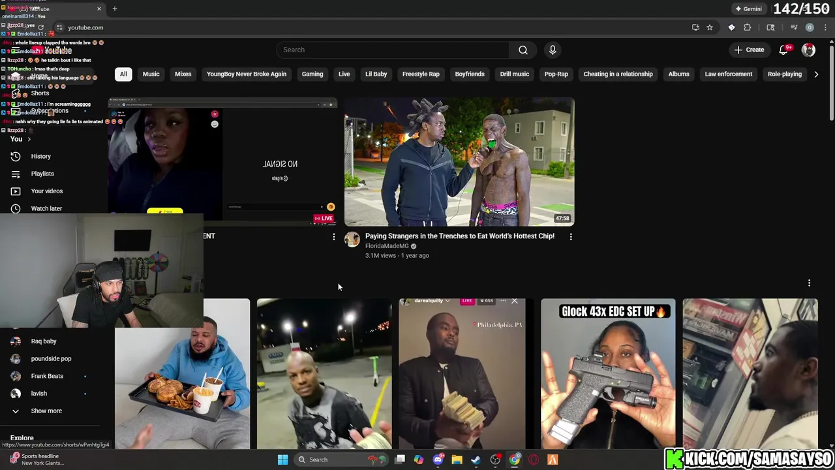Select YoungBoy Never Broke Again chip

click(247, 74)
